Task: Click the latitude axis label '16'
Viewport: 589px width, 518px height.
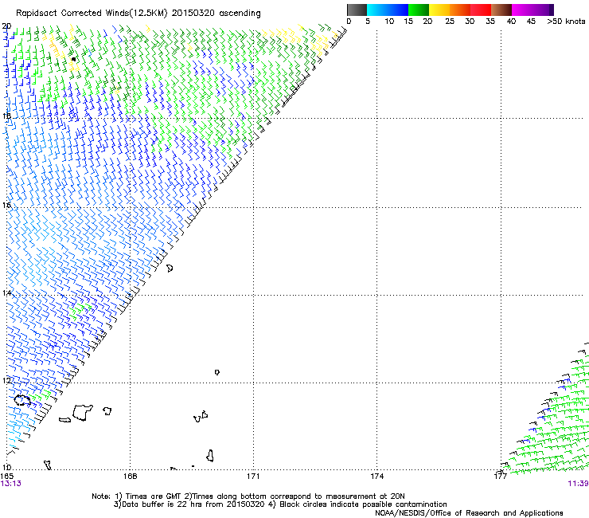Action: [6, 205]
